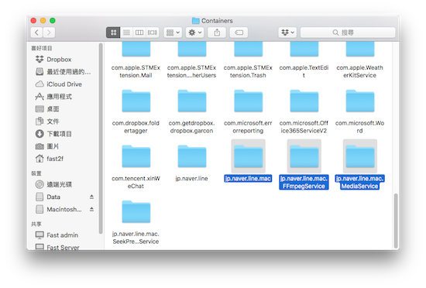Switch to icon view mode
426x288 pixels.
[x=113, y=33]
